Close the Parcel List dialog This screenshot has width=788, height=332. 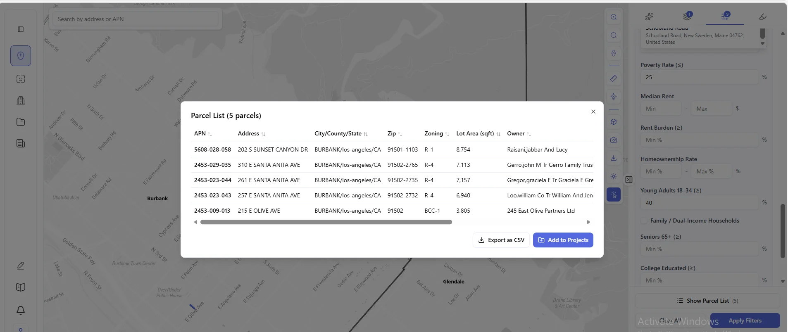[x=593, y=111]
